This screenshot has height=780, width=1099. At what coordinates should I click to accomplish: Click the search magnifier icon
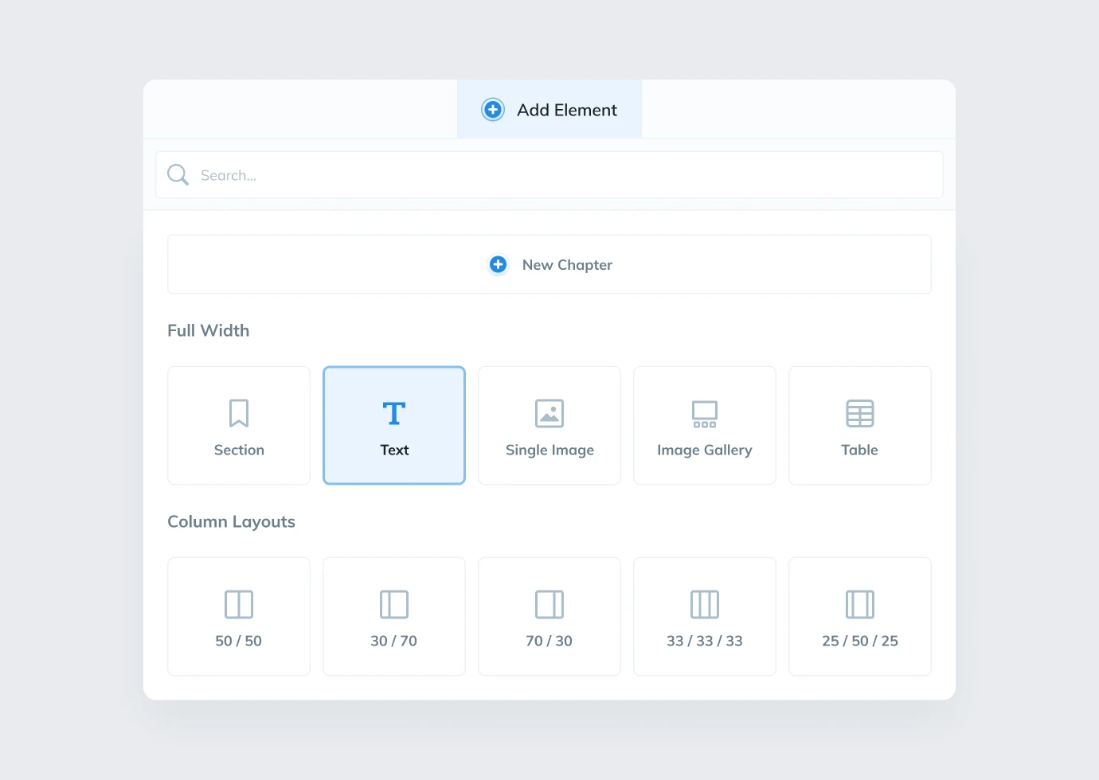coord(178,175)
